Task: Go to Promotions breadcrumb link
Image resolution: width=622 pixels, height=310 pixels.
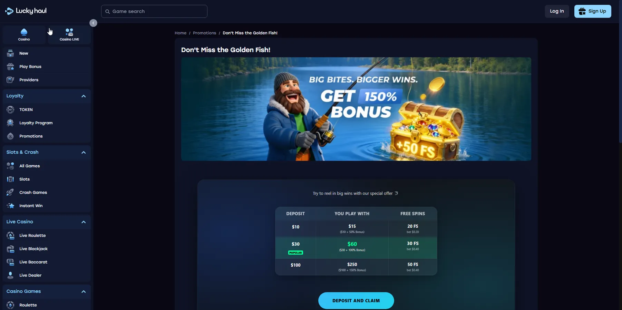Action: coord(204,33)
